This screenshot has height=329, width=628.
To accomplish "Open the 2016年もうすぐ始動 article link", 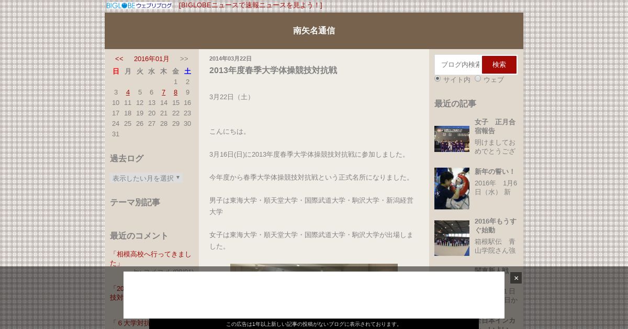I will (496, 226).
